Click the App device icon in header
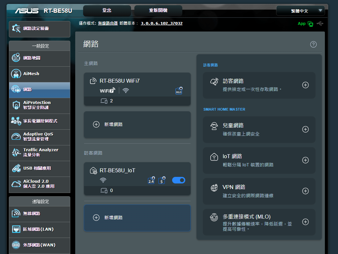Viewport: 338px width, 254px height. click(x=310, y=24)
